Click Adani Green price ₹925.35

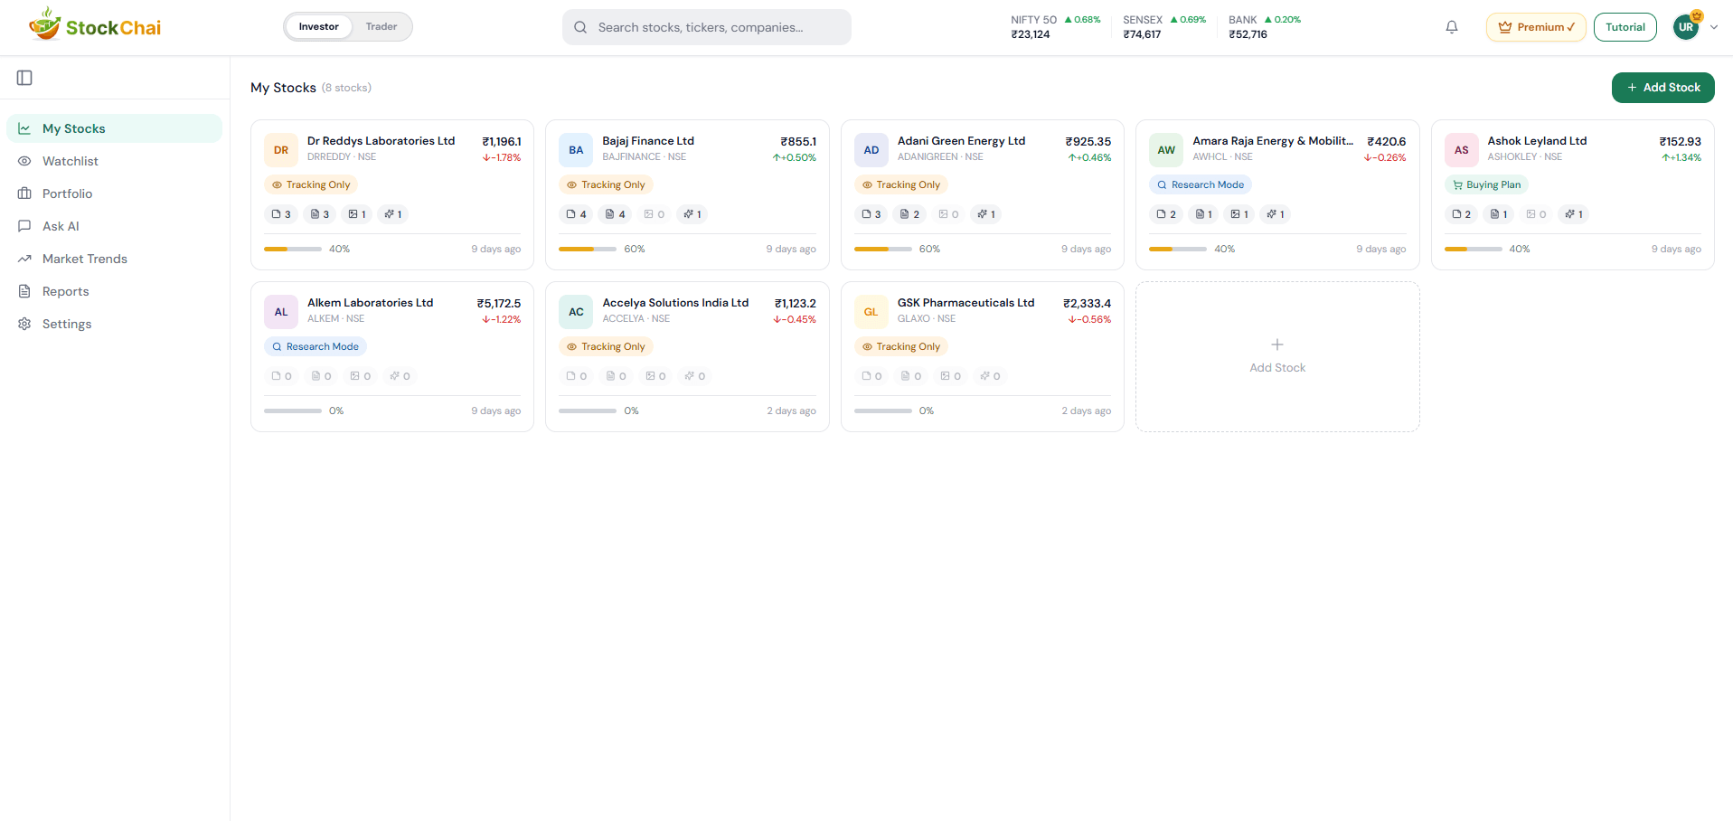[1088, 142]
